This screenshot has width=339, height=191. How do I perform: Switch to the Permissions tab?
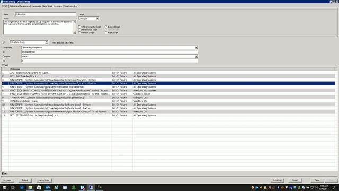pyautogui.click(x=37, y=6)
